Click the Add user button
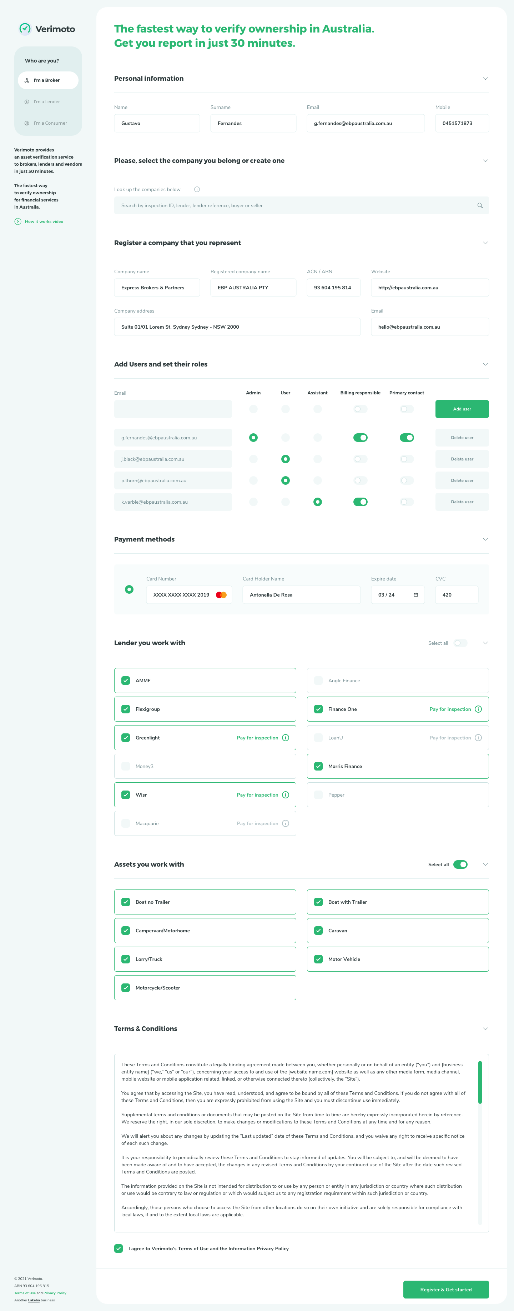 pos(462,409)
